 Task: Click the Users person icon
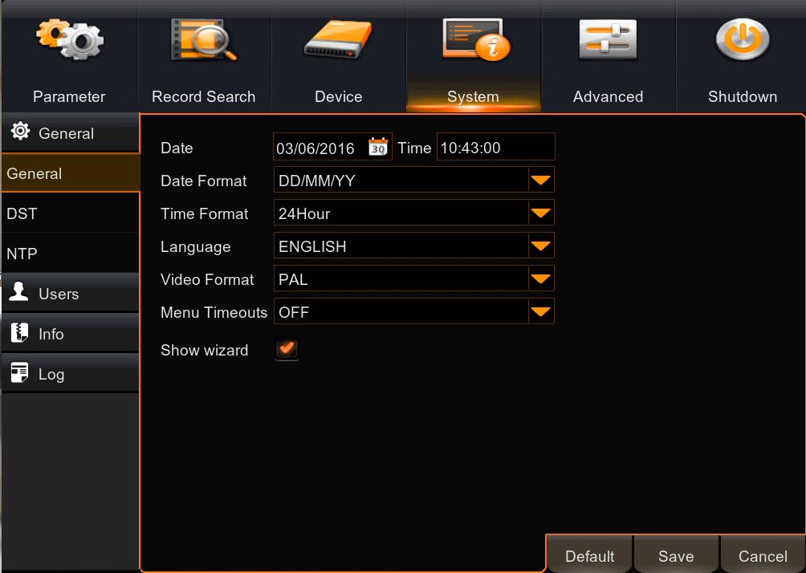point(19,291)
